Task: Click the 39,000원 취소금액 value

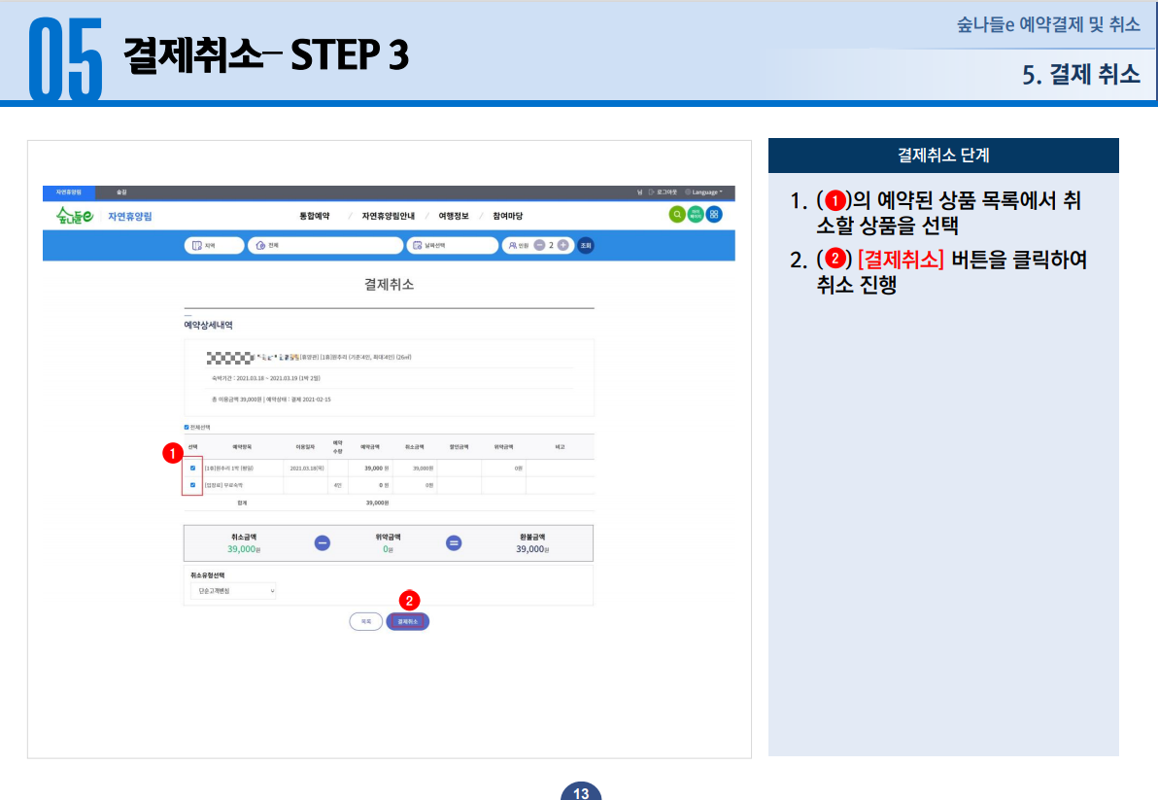Action: (x=244, y=549)
